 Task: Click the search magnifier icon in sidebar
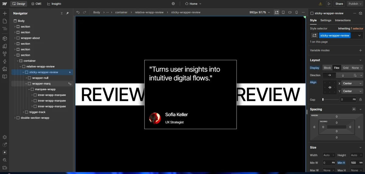click(x=5, y=160)
